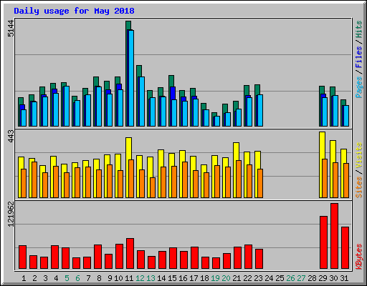Click the 'Hits' legend label
367x286 pixels.
point(359,29)
